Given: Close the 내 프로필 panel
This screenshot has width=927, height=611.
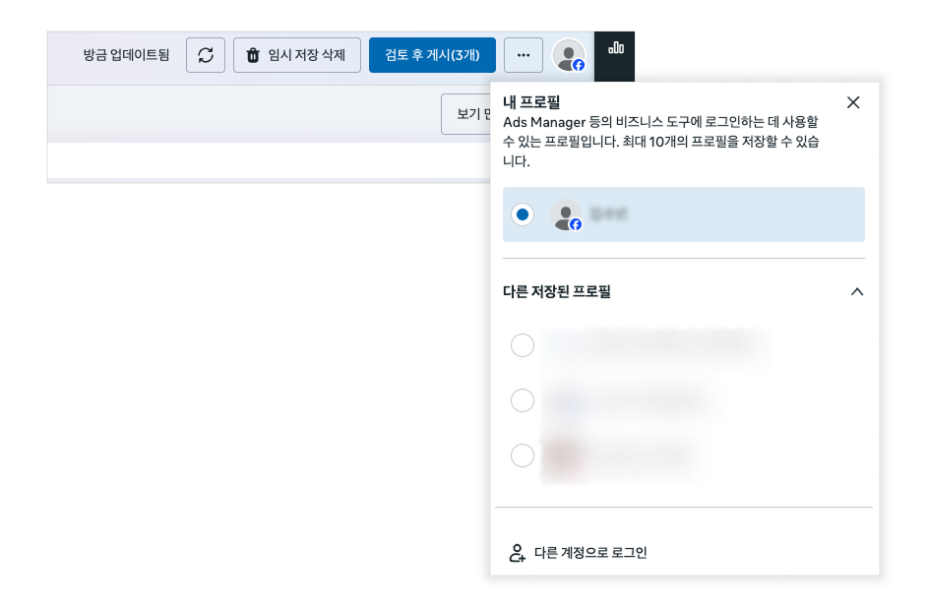Looking at the screenshot, I should point(853,103).
